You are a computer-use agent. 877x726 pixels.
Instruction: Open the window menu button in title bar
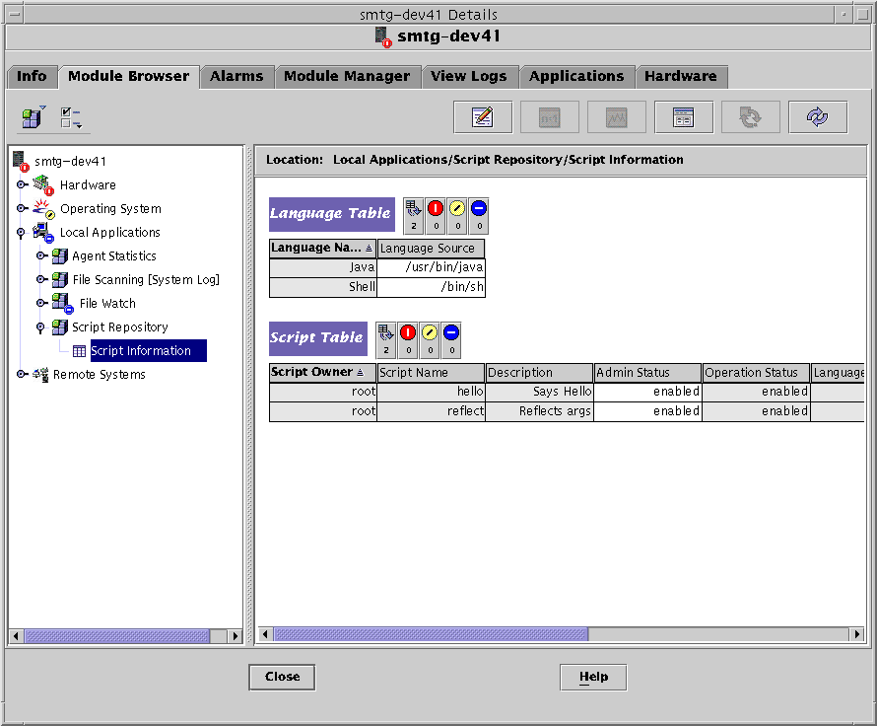pos(14,14)
